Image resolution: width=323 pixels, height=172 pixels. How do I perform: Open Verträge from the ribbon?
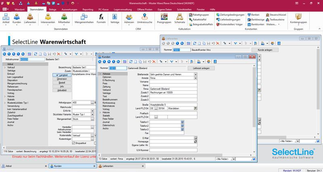(x=115, y=18)
